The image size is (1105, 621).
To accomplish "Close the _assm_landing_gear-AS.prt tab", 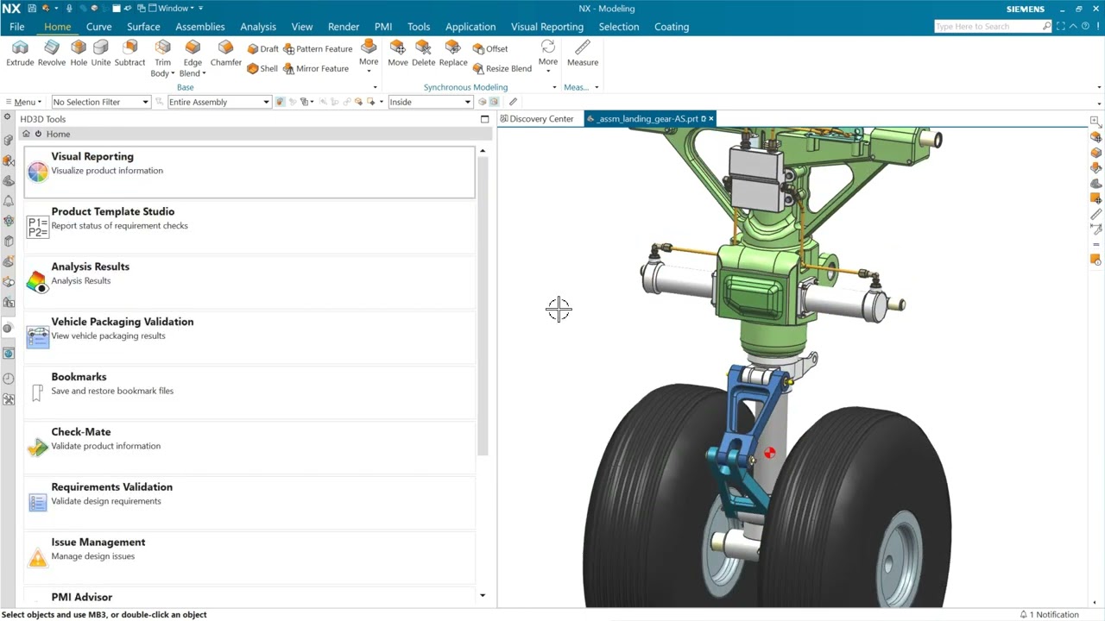I will point(711,119).
